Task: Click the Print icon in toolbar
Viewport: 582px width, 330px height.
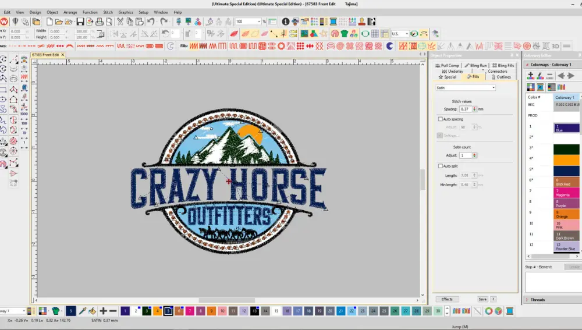Action: pos(99,22)
